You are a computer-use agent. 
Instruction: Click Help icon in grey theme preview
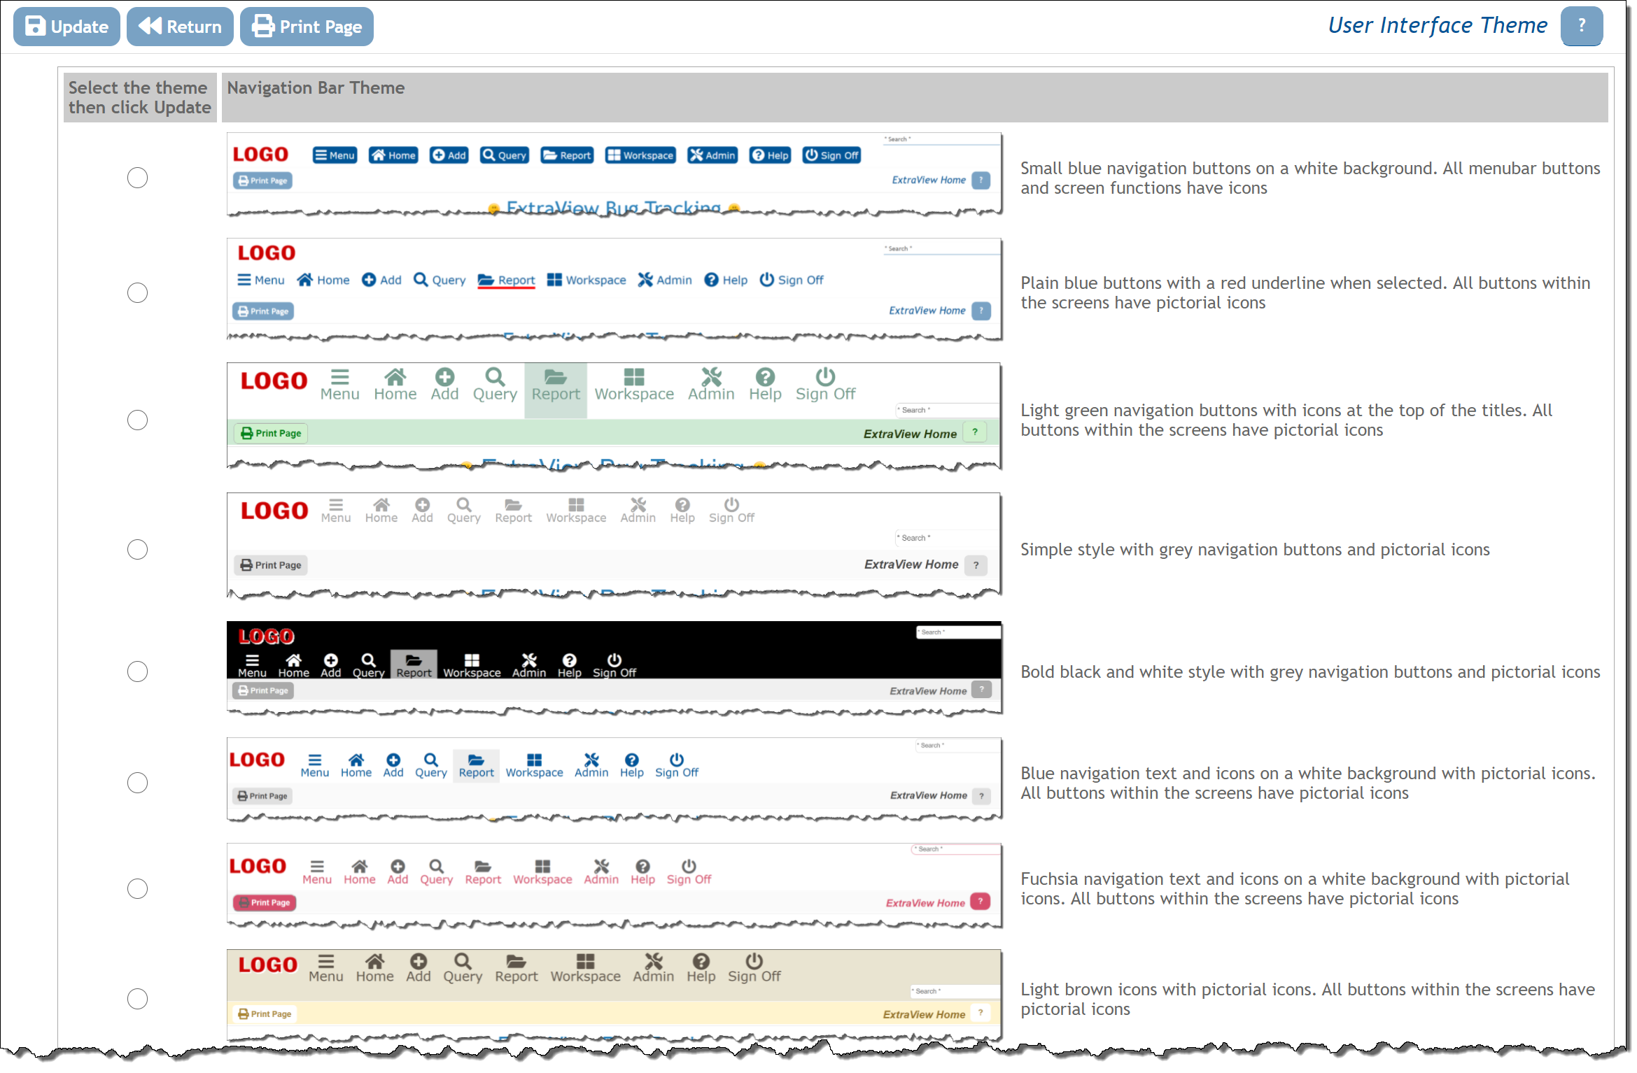click(682, 504)
